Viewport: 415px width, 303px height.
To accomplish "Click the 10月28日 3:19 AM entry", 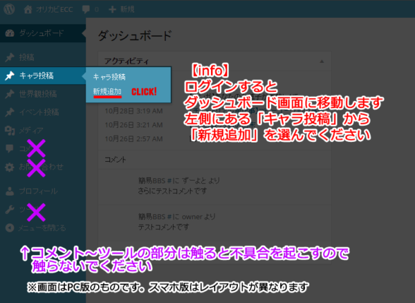I will (133, 111).
